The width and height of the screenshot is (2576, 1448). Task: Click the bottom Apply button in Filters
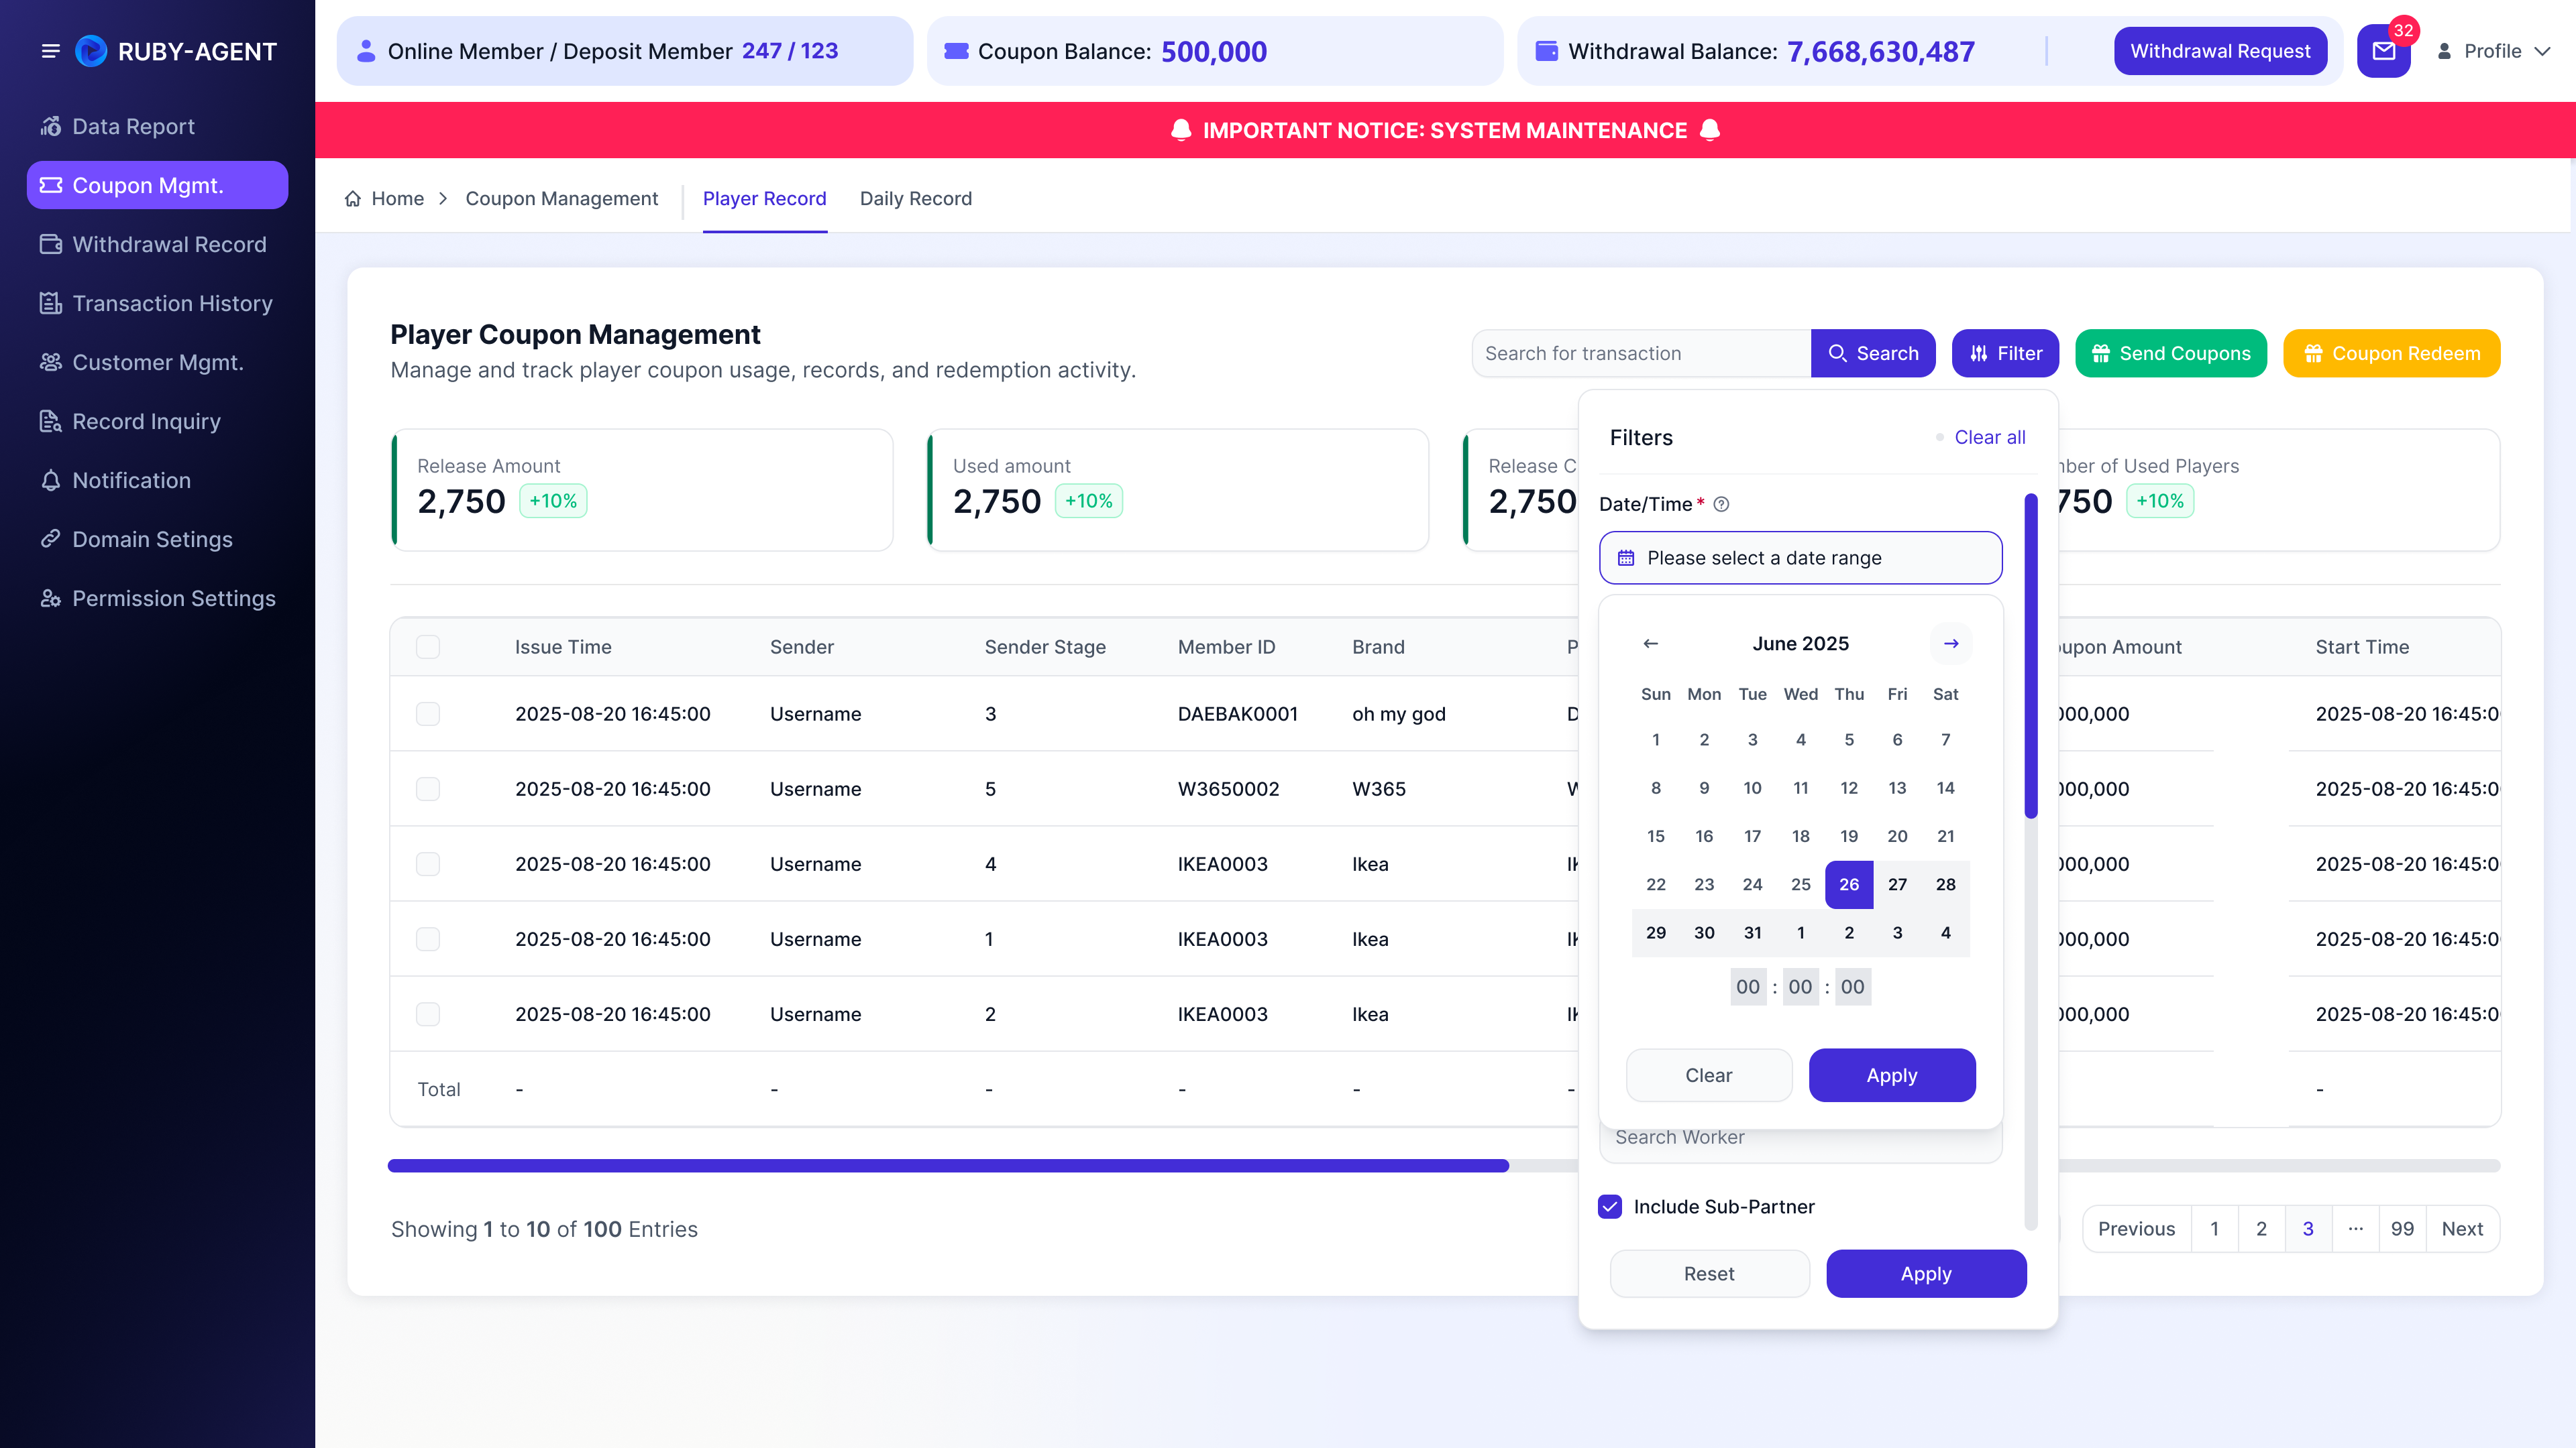(1926, 1274)
